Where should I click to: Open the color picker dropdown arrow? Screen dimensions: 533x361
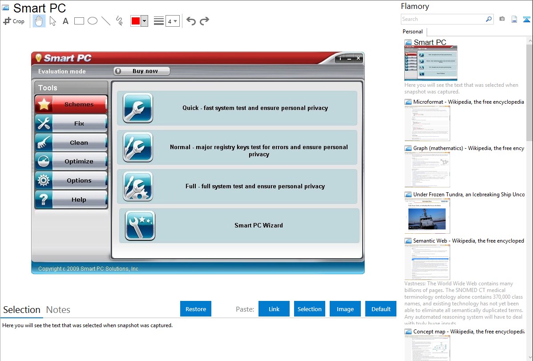coord(144,21)
